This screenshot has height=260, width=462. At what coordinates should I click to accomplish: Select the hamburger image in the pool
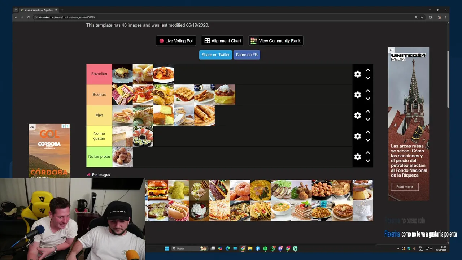pyautogui.click(x=158, y=190)
